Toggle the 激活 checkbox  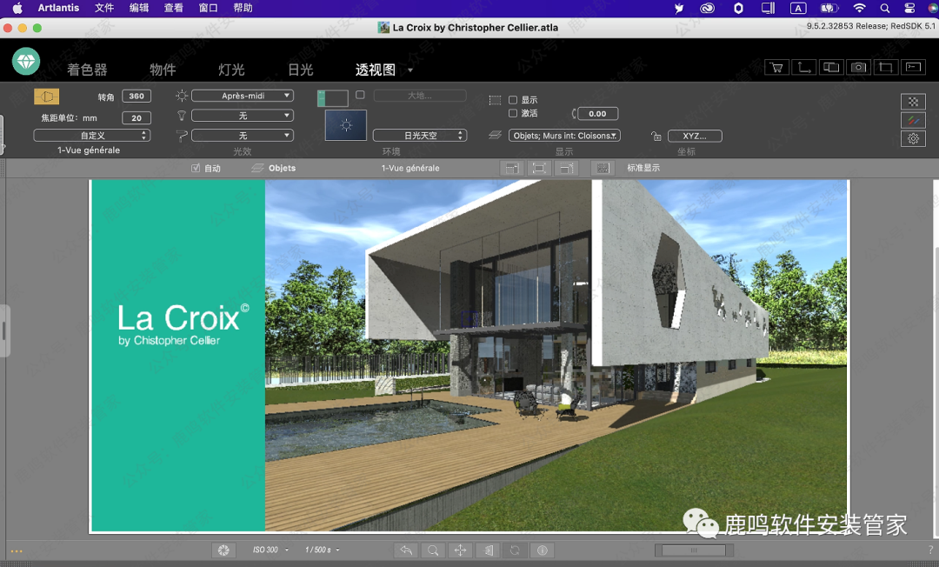point(513,113)
